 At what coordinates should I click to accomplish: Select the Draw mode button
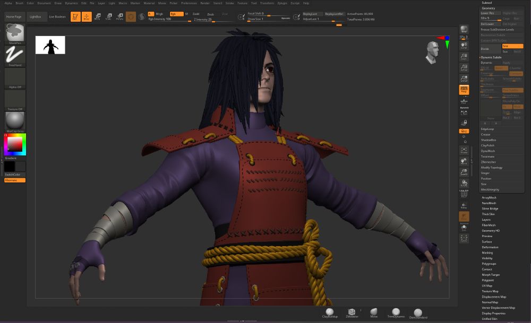point(87,16)
